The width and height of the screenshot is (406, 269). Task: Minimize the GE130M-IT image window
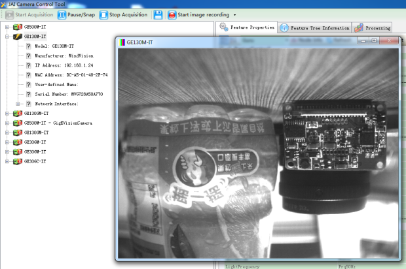pos(363,40)
